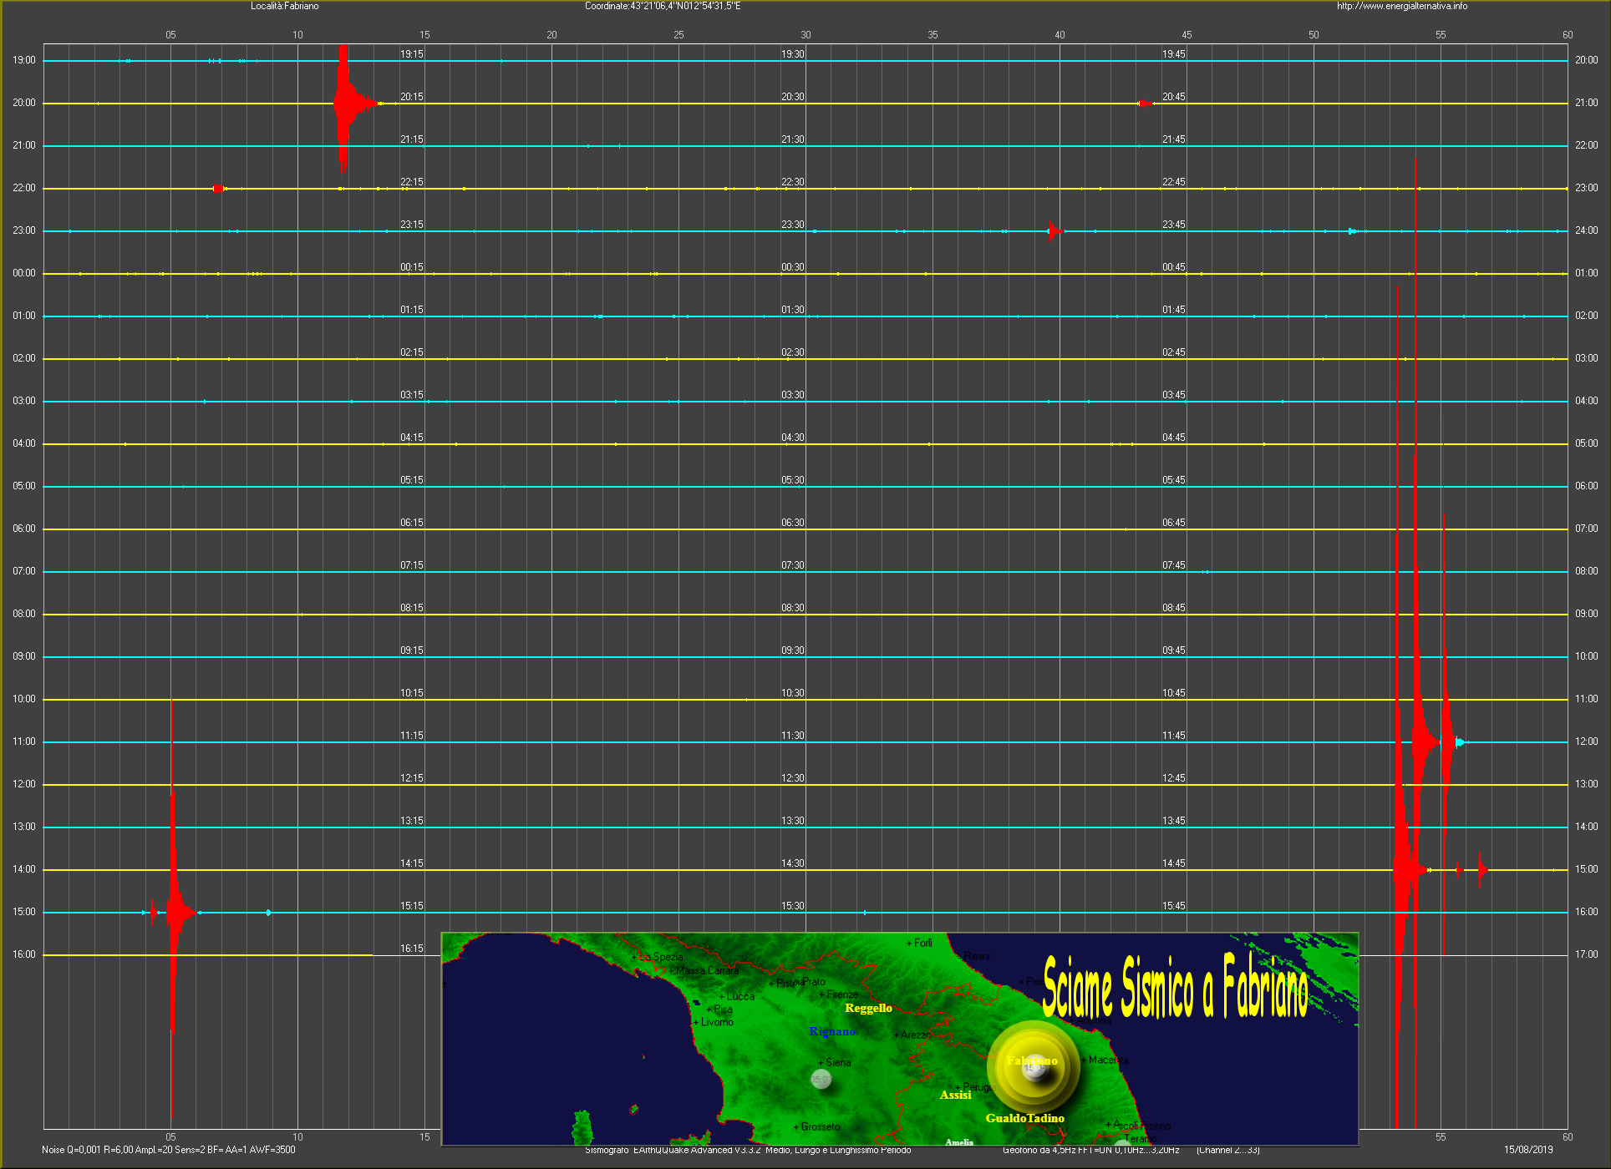Click the '16:00' left-hand row label

(x=24, y=954)
